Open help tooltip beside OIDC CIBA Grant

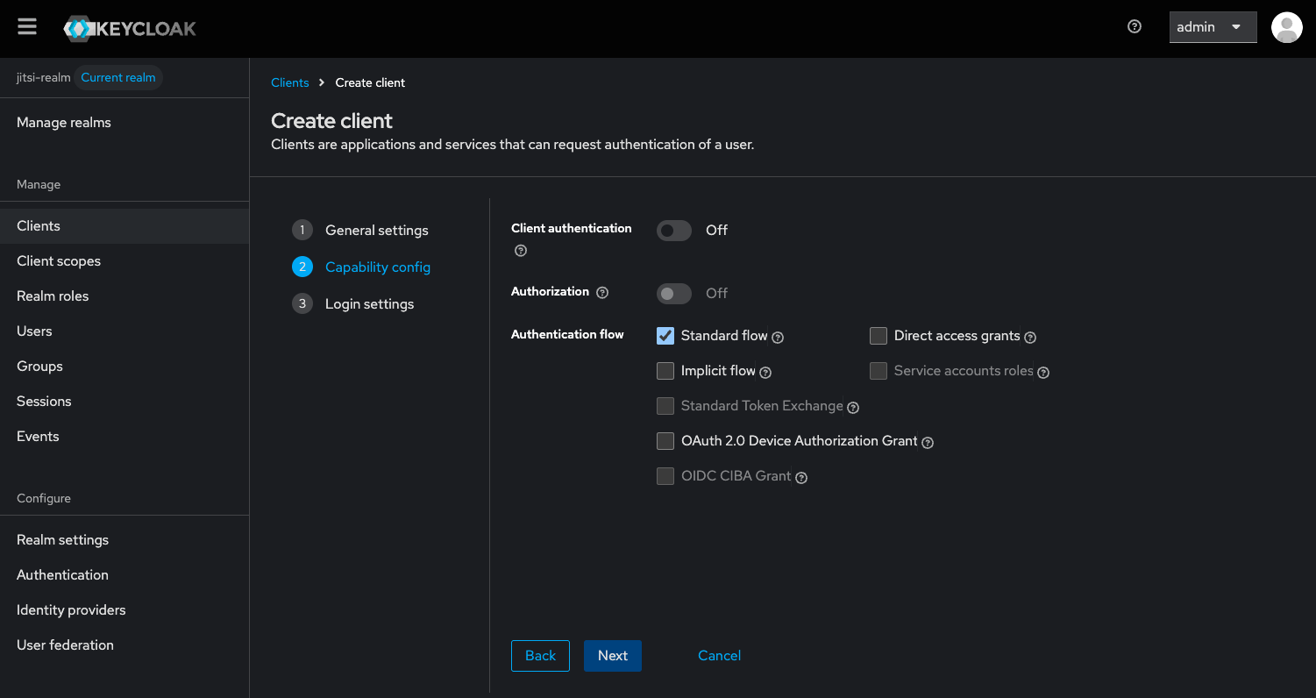tap(800, 477)
